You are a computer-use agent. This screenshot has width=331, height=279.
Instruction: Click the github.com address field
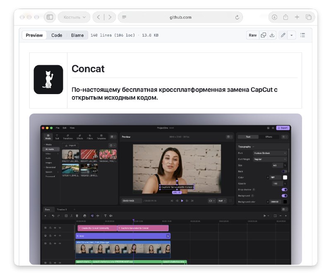(x=180, y=17)
